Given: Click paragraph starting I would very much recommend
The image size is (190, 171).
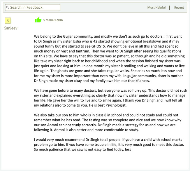Looking at the screenshot, I should (109, 144).
